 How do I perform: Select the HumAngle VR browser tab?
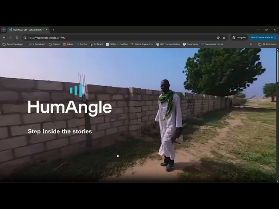[x=27, y=30]
